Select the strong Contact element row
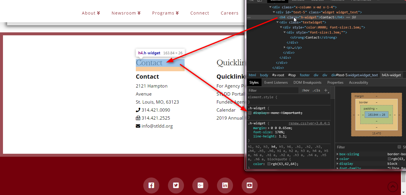The image size is (406, 195). pyautogui.click(x=313, y=37)
